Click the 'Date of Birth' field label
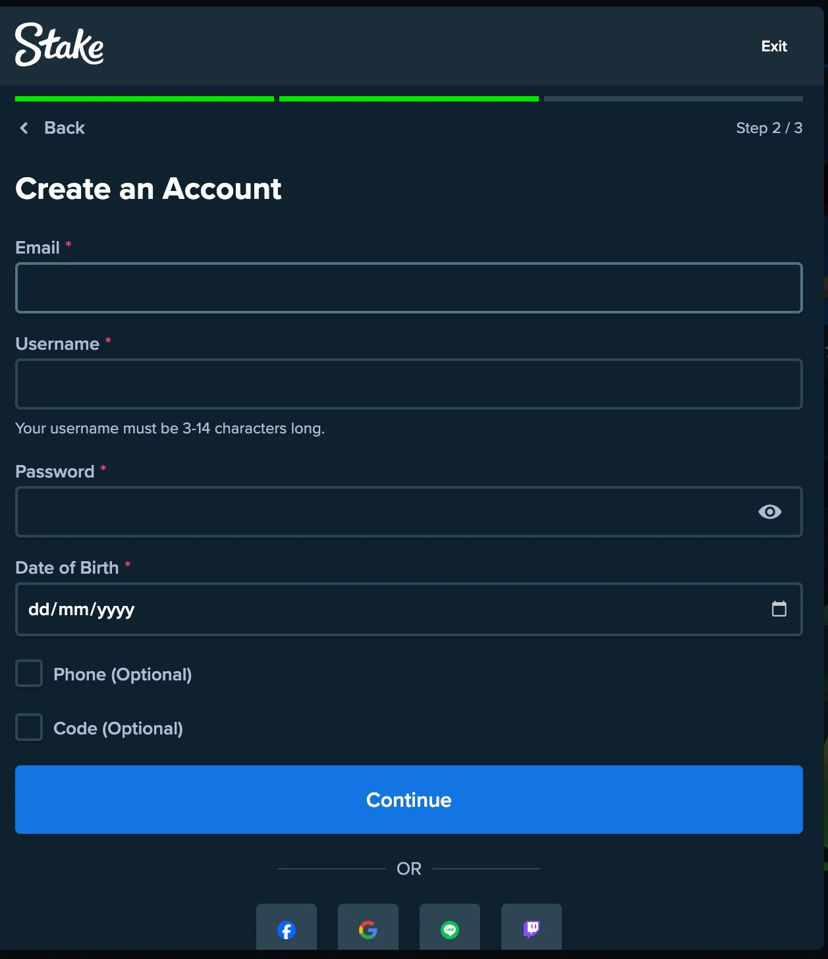The width and height of the screenshot is (828, 959). pyautogui.click(x=67, y=568)
